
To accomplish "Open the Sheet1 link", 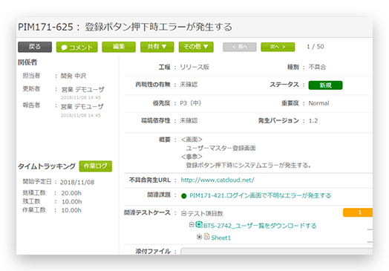I will tap(220, 238).
